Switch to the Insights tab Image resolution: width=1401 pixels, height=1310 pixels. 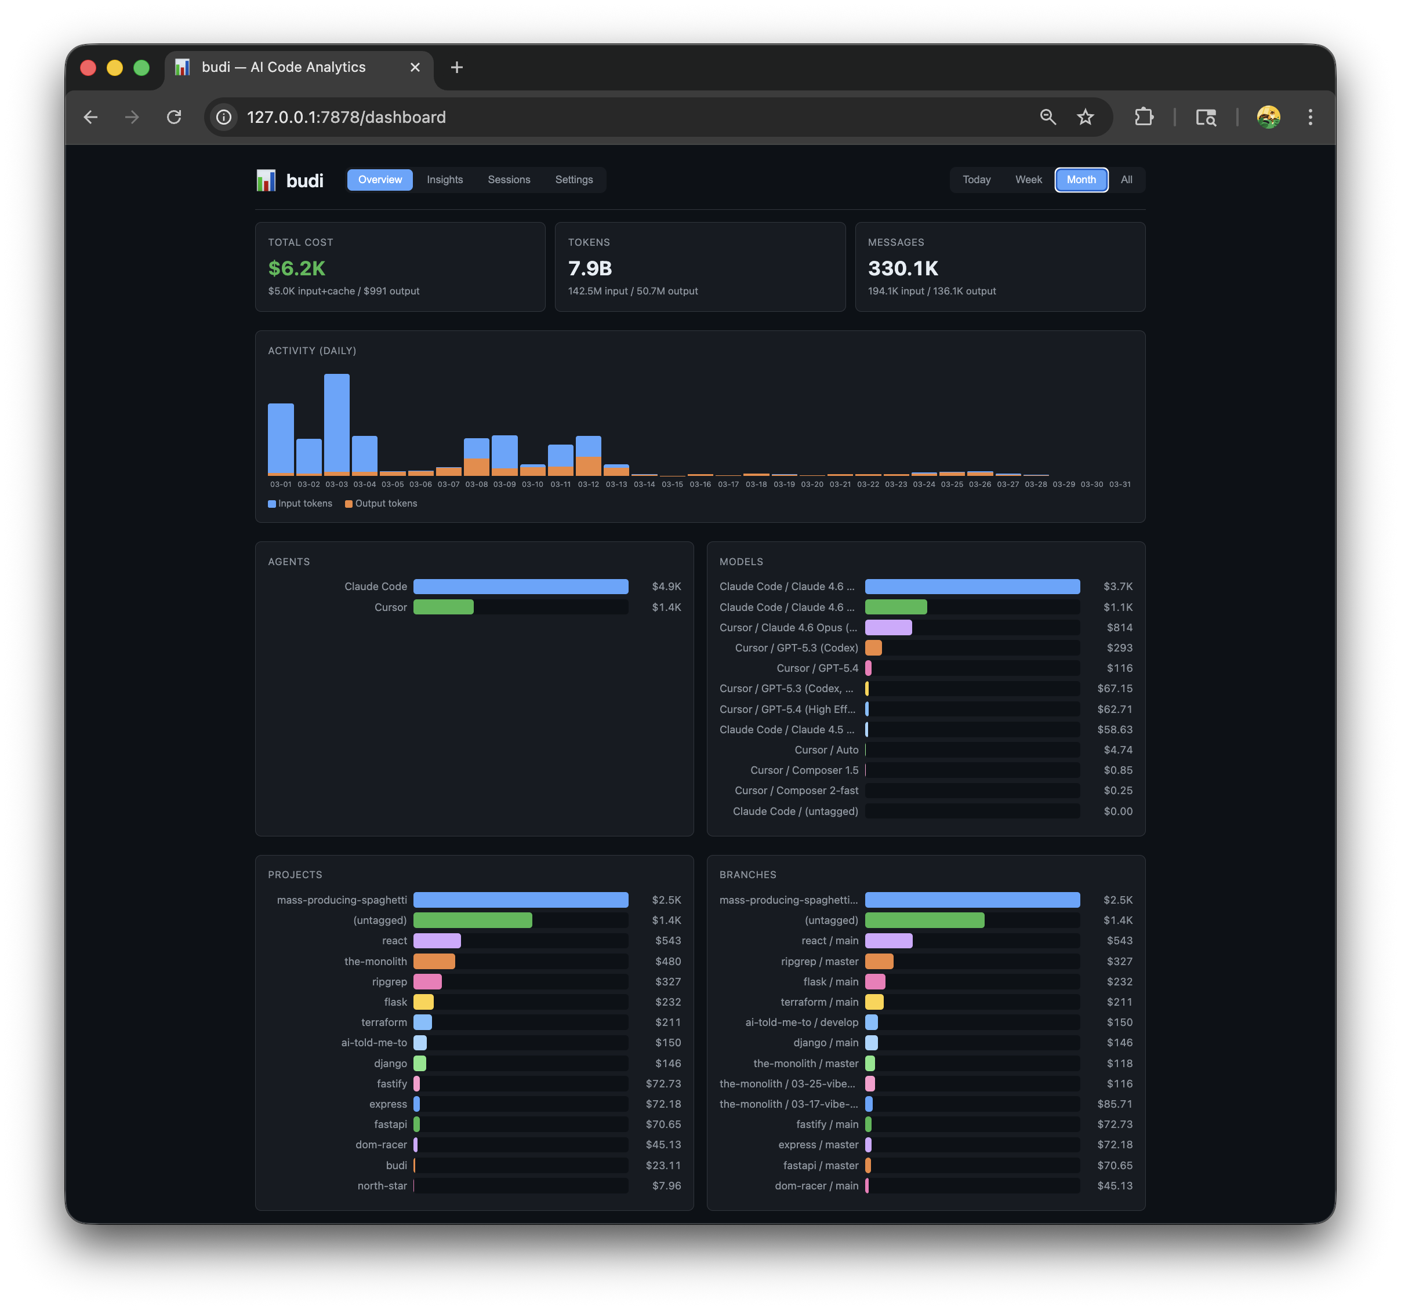point(444,180)
